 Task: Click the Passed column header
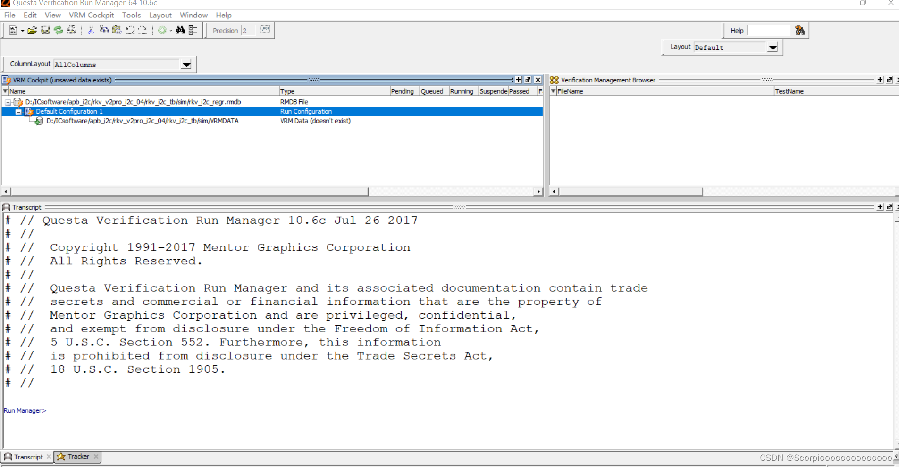click(522, 91)
